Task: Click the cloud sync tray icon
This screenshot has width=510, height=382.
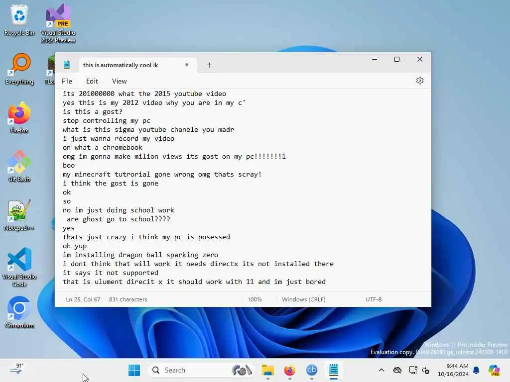Action: click(x=397, y=370)
